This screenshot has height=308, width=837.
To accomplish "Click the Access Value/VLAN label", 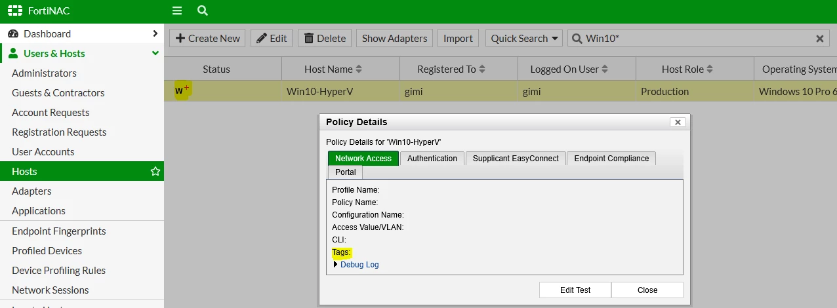I will click(367, 227).
